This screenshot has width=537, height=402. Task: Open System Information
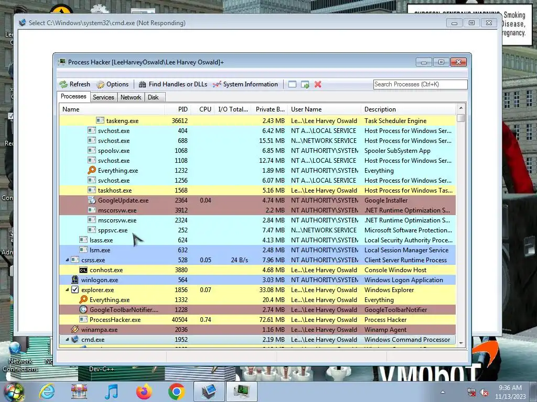pos(245,84)
